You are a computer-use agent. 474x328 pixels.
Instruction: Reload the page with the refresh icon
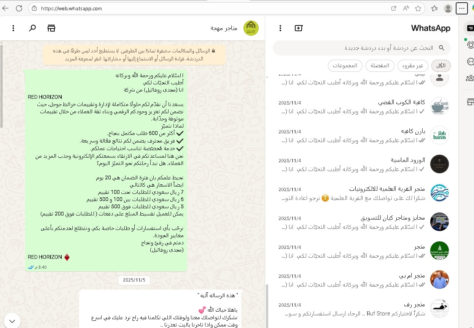point(19,8)
